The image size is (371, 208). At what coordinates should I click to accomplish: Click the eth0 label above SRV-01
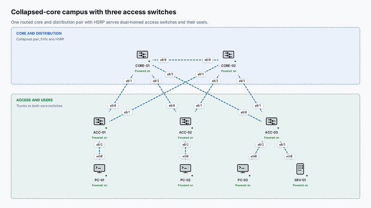(289, 156)
